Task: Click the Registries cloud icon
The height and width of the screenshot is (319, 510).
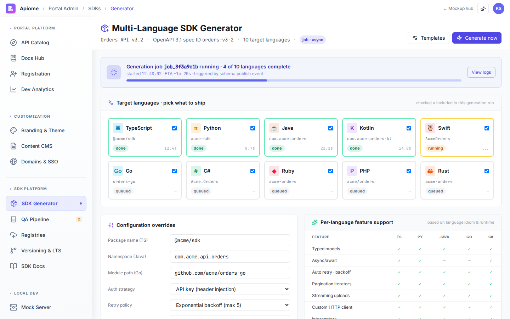Action: (13, 235)
